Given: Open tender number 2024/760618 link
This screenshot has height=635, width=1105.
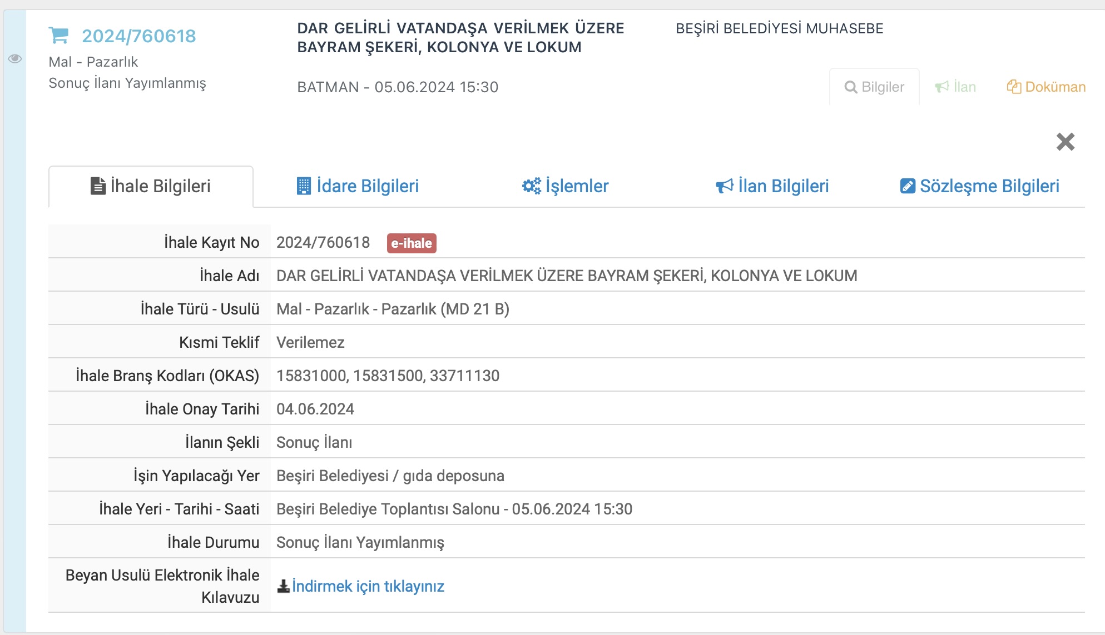Looking at the screenshot, I should point(138,36).
